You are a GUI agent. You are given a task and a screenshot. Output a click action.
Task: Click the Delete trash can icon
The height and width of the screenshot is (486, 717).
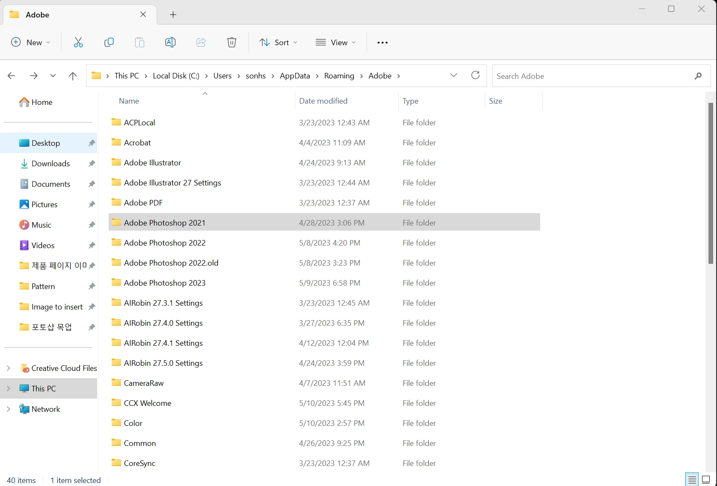pos(232,42)
